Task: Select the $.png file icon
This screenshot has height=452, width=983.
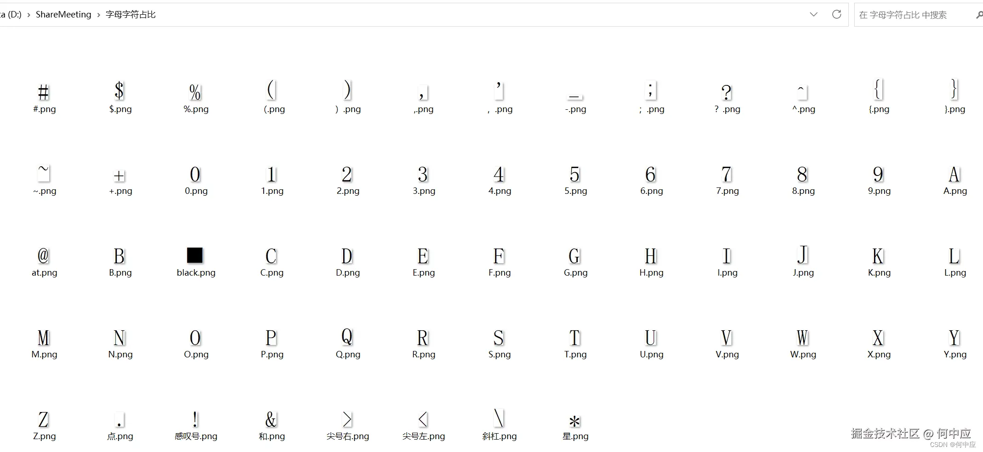Action: tap(120, 91)
